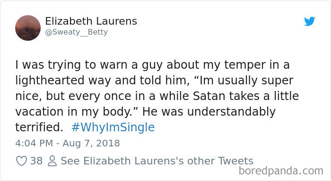The width and height of the screenshot is (331, 181).
Task: Like the tweet with the heart icon
Action: 22,161
